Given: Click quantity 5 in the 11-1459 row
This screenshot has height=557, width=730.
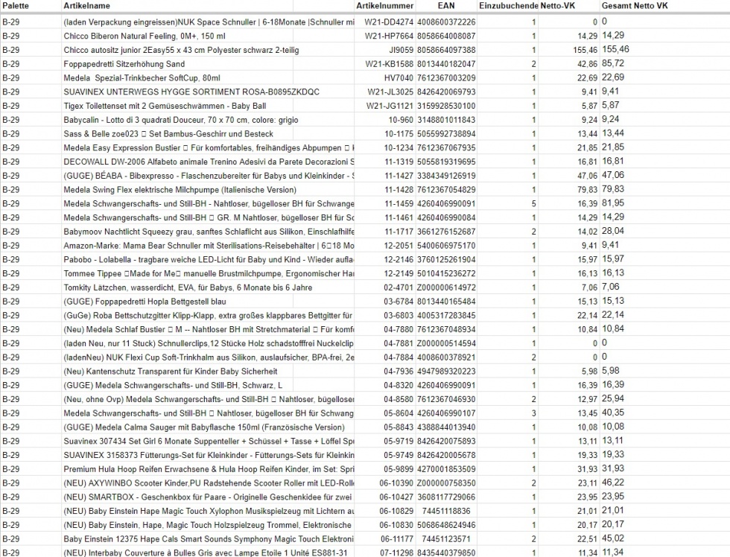Looking at the screenshot, I should [x=533, y=203].
